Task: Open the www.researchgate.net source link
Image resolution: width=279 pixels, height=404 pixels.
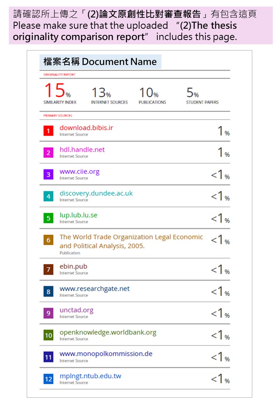Action: tap(95, 289)
